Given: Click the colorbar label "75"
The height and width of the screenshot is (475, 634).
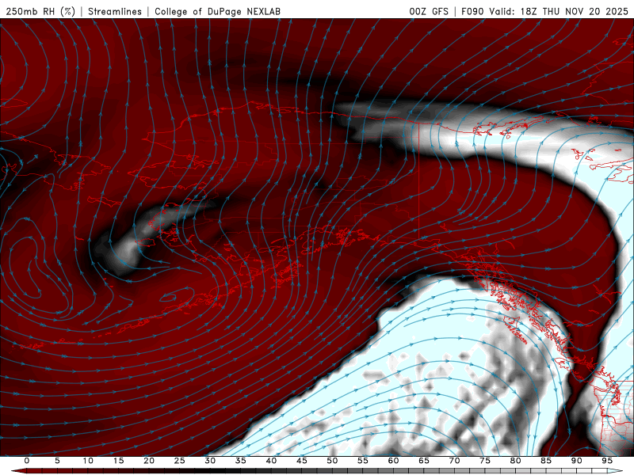Looking at the screenshot, I should click(x=485, y=461).
